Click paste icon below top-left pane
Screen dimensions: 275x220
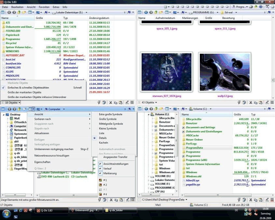(x=120, y=103)
